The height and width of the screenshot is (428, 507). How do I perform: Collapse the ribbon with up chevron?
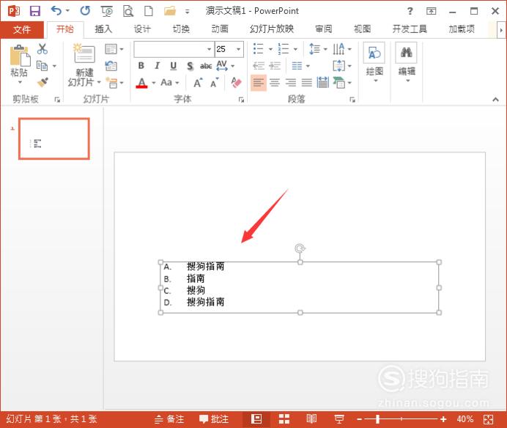click(x=495, y=100)
